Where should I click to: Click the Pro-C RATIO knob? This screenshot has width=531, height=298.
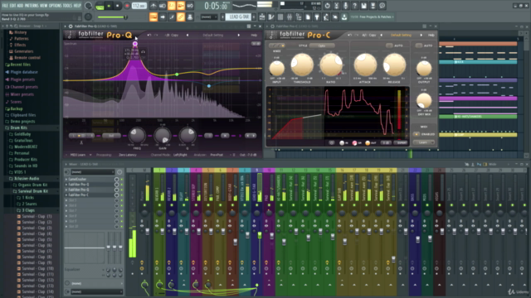331,65
